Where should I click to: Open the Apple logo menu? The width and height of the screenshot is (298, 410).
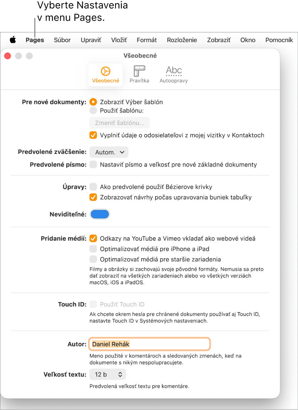13,40
